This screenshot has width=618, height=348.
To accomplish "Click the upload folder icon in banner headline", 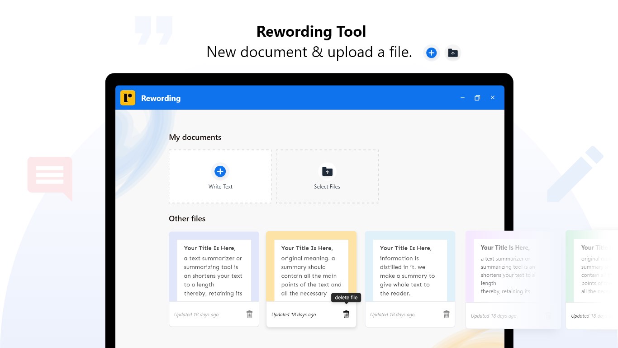I will (x=453, y=53).
